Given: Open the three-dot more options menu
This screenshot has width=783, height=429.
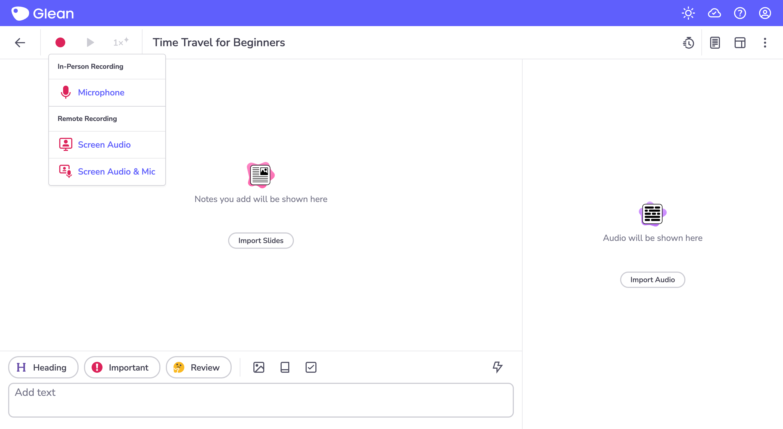Looking at the screenshot, I should pyautogui.click(x=765, y=43).
